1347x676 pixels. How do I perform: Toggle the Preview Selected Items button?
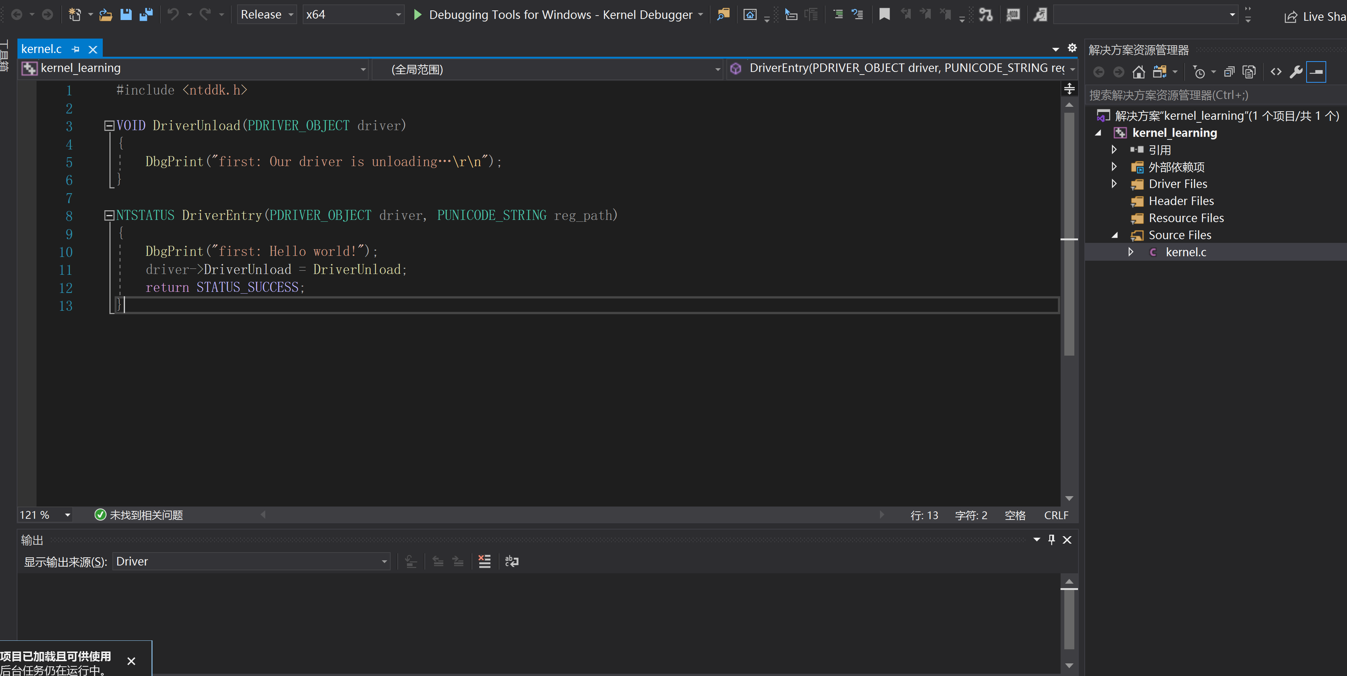tap(1316, 72)
